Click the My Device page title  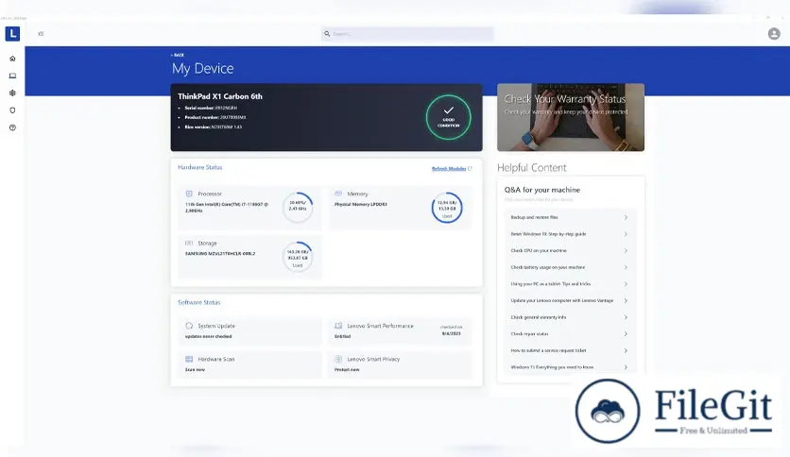(x=202, y=68)
